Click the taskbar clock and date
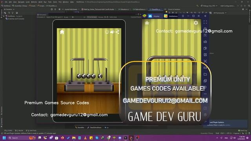Image resolution: width=251 pixels, height=141 pixels. point(242,138)
